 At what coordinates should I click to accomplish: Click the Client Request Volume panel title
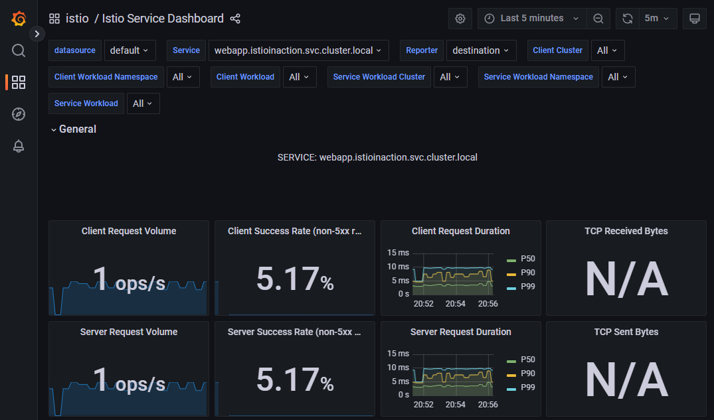(129, 231)
